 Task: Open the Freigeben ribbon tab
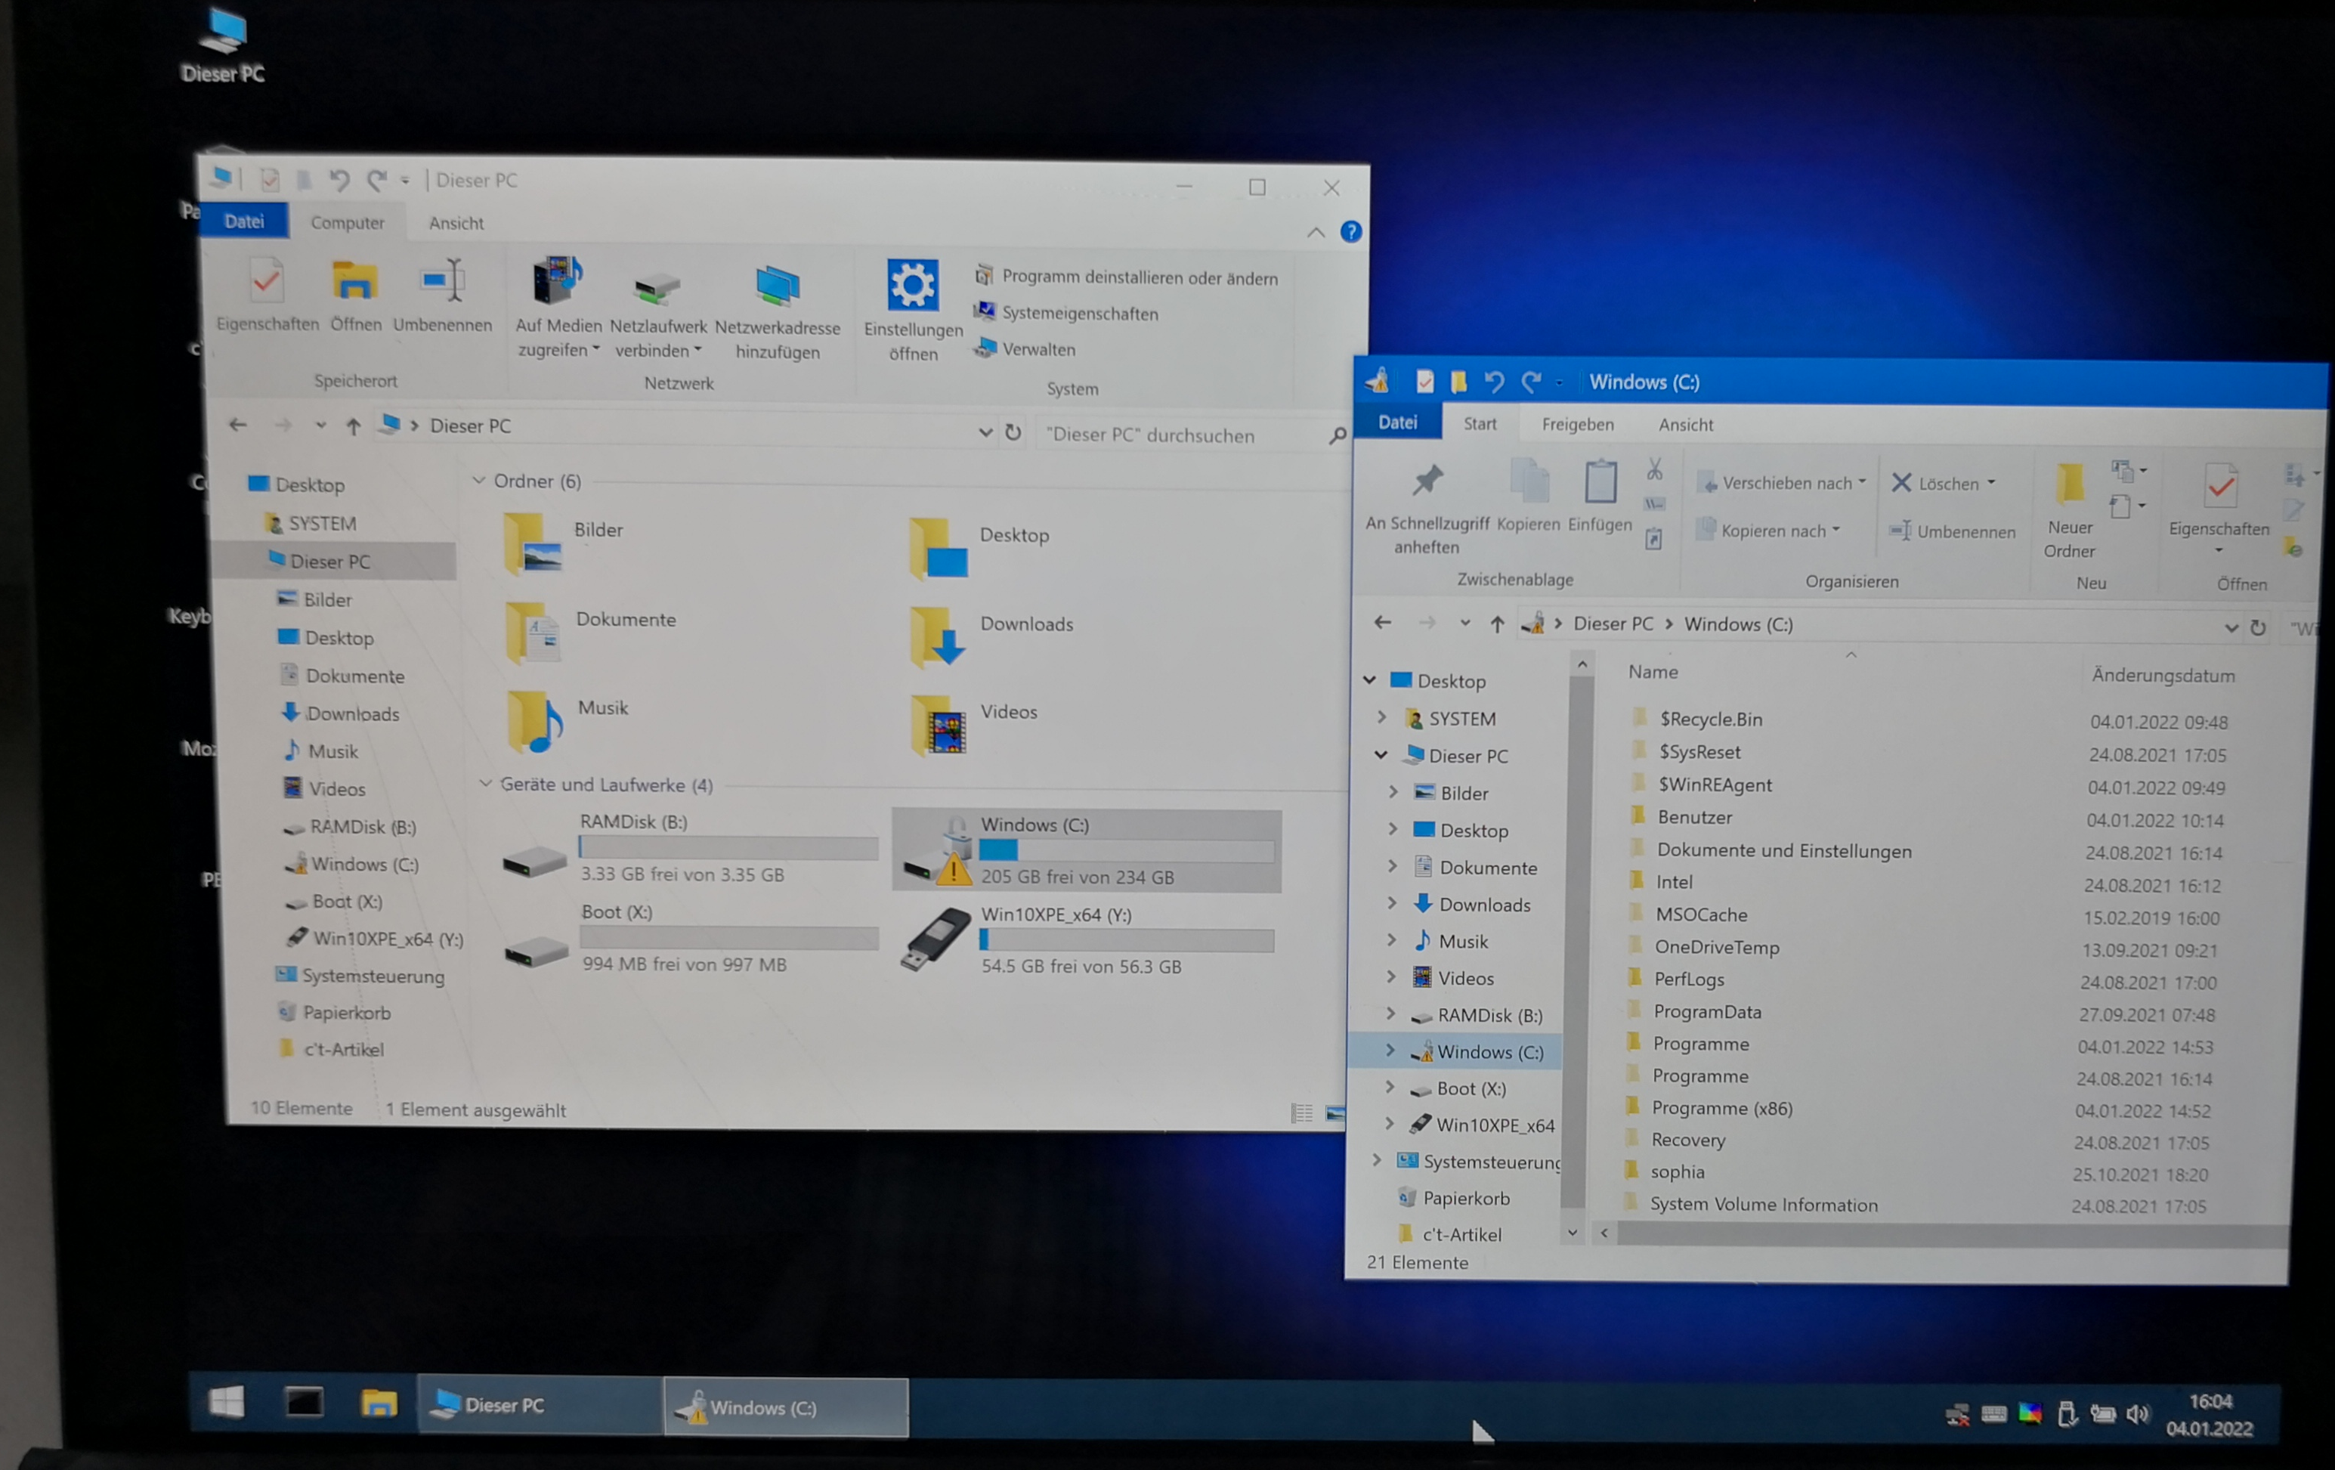point(1577,425)
